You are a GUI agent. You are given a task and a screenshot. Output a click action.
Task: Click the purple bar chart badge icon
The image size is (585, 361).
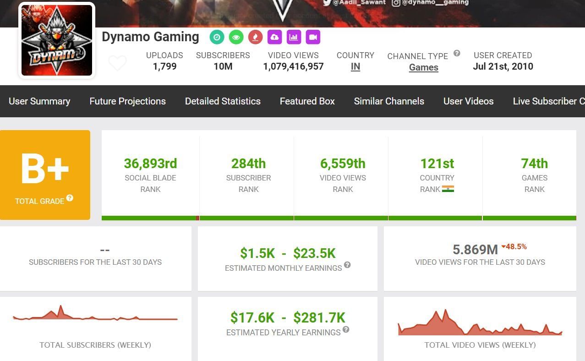[x=294, y=37]
